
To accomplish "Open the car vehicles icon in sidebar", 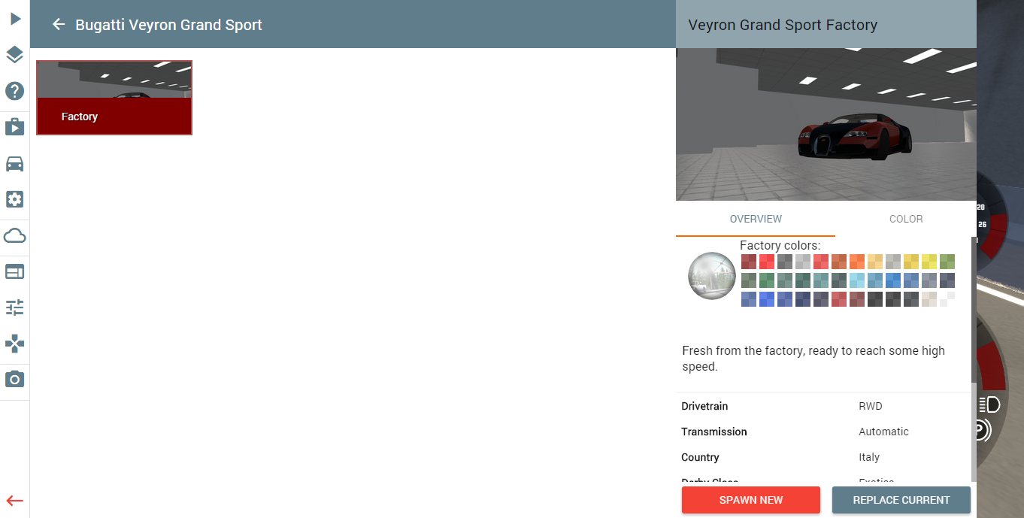I will click(15, 163).
